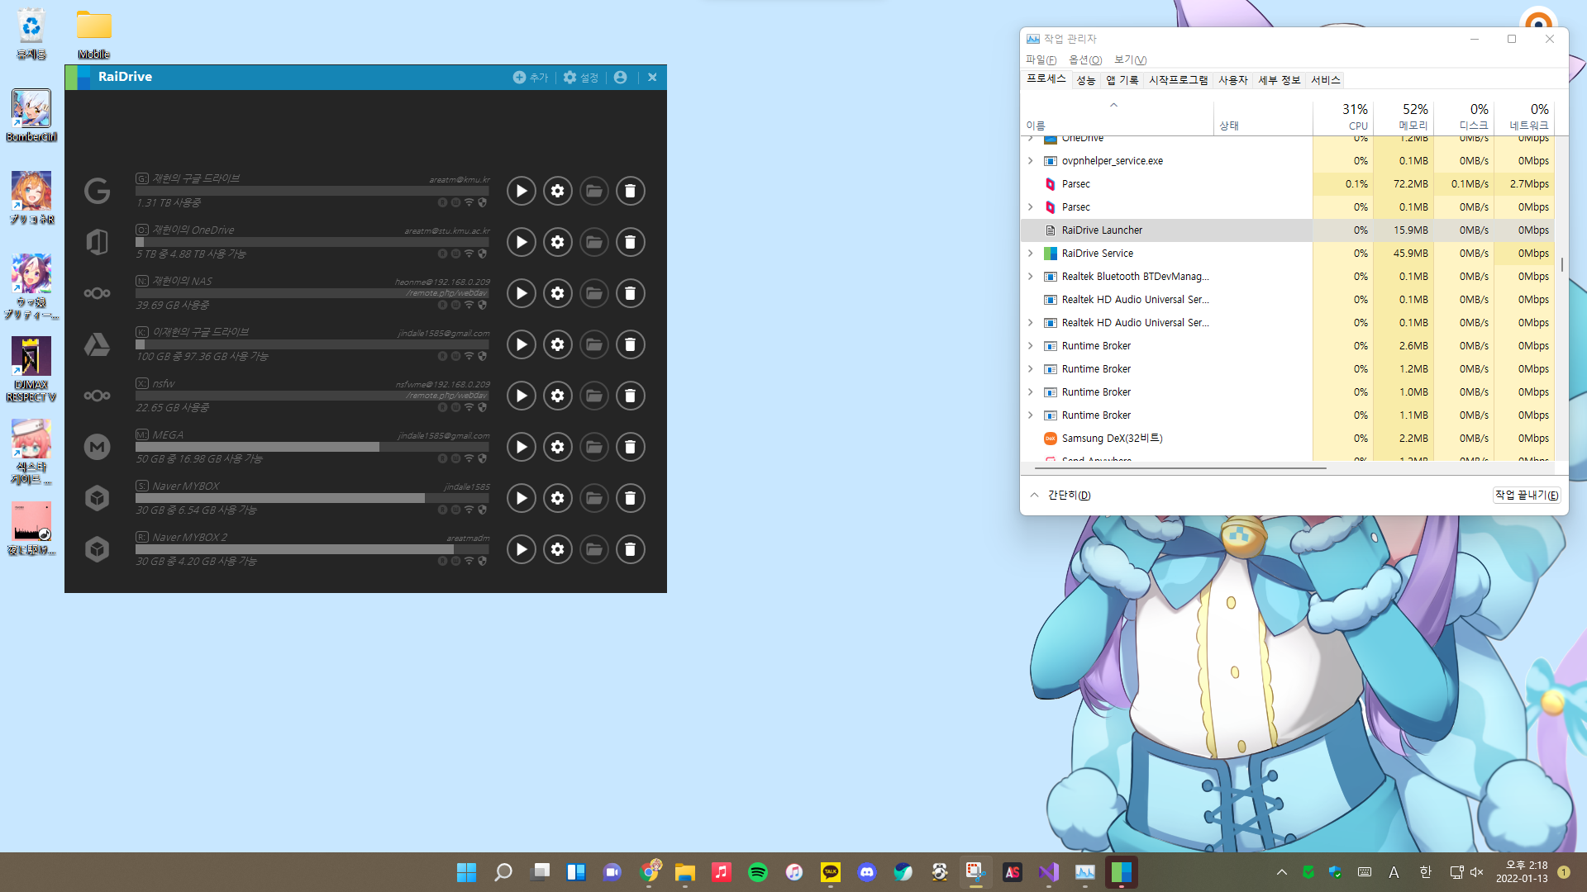This screenshot has width=1587, height=892.
Task: Open settings gear for 재현이의 NAS drive
Action: click(x=558, y=293)
